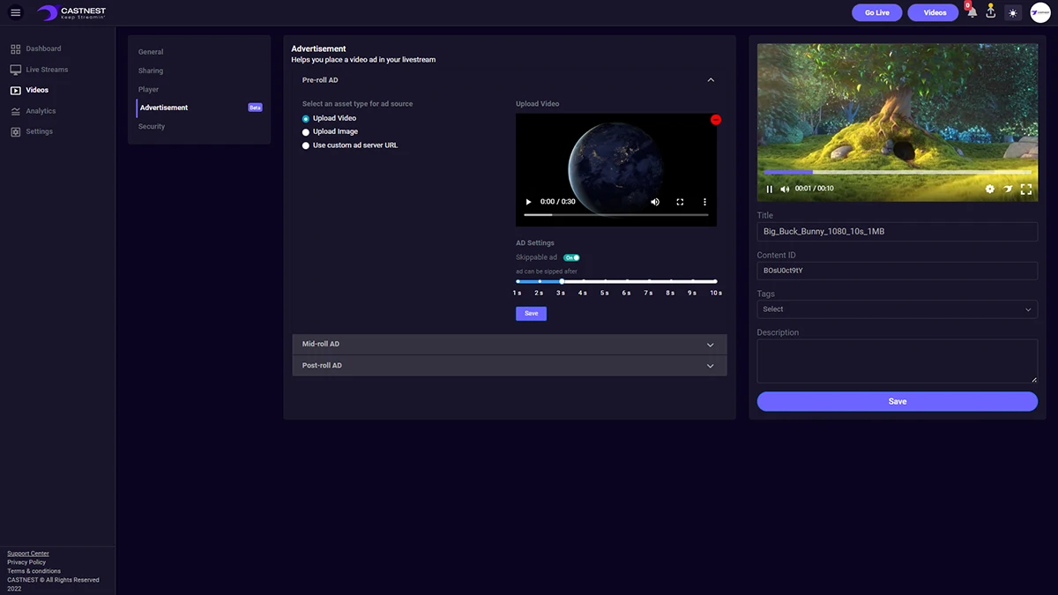Open the Tags select dropdown

tap(898, 309)
